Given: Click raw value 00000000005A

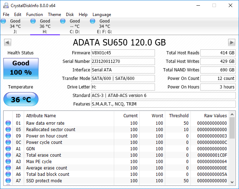Looking at the screenshot, I should coord(212,174).
